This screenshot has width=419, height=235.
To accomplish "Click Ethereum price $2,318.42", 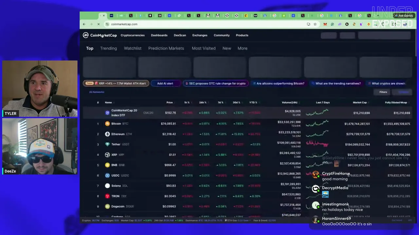I will point(169,134).
